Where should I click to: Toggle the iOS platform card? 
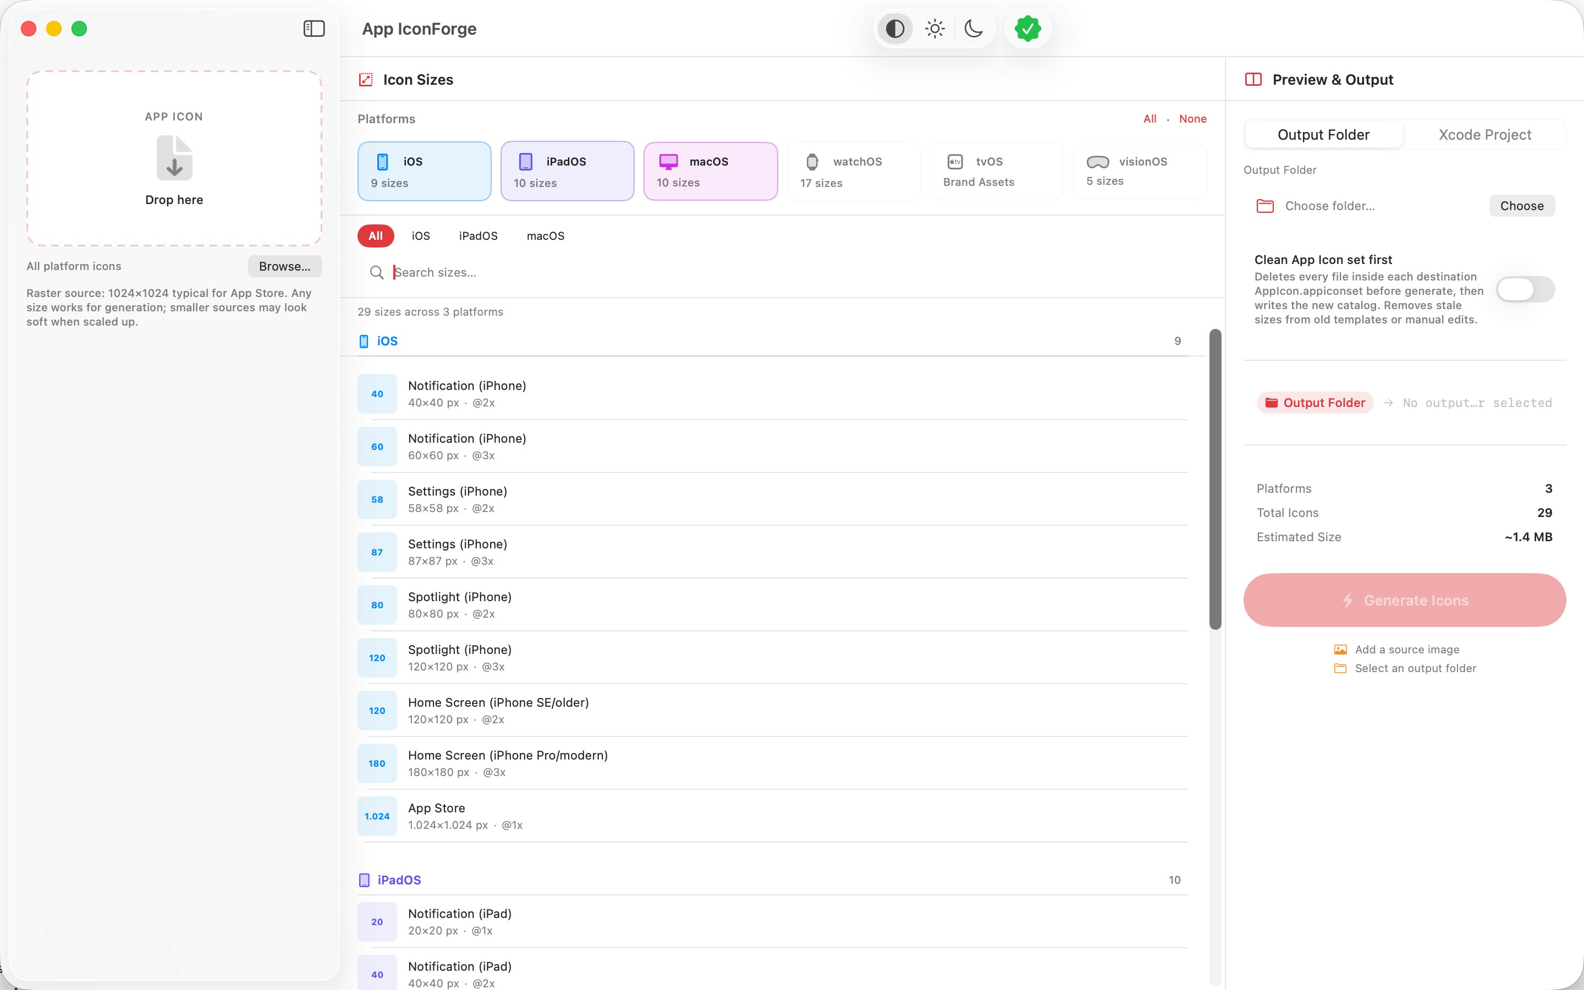click(424, 171)
